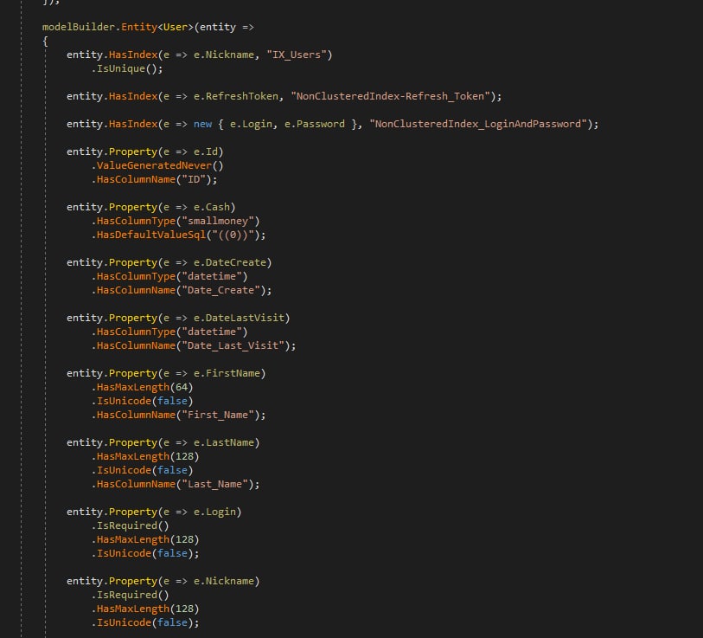
Task: Click the "Date_Last_Visit" column name string
Action: (233, 345)
